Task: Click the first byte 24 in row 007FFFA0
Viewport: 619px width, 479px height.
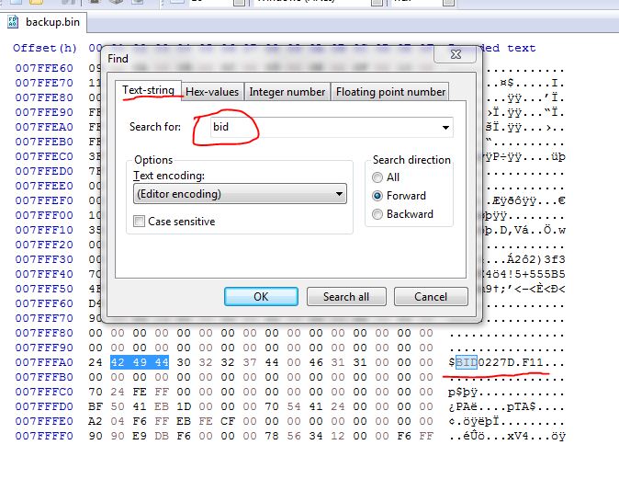Action: pyautogui.click(x=96, y=362)
